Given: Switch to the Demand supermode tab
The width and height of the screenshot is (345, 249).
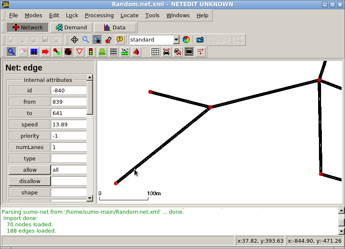Looking at the screenshot, I should tap(71, 27).
